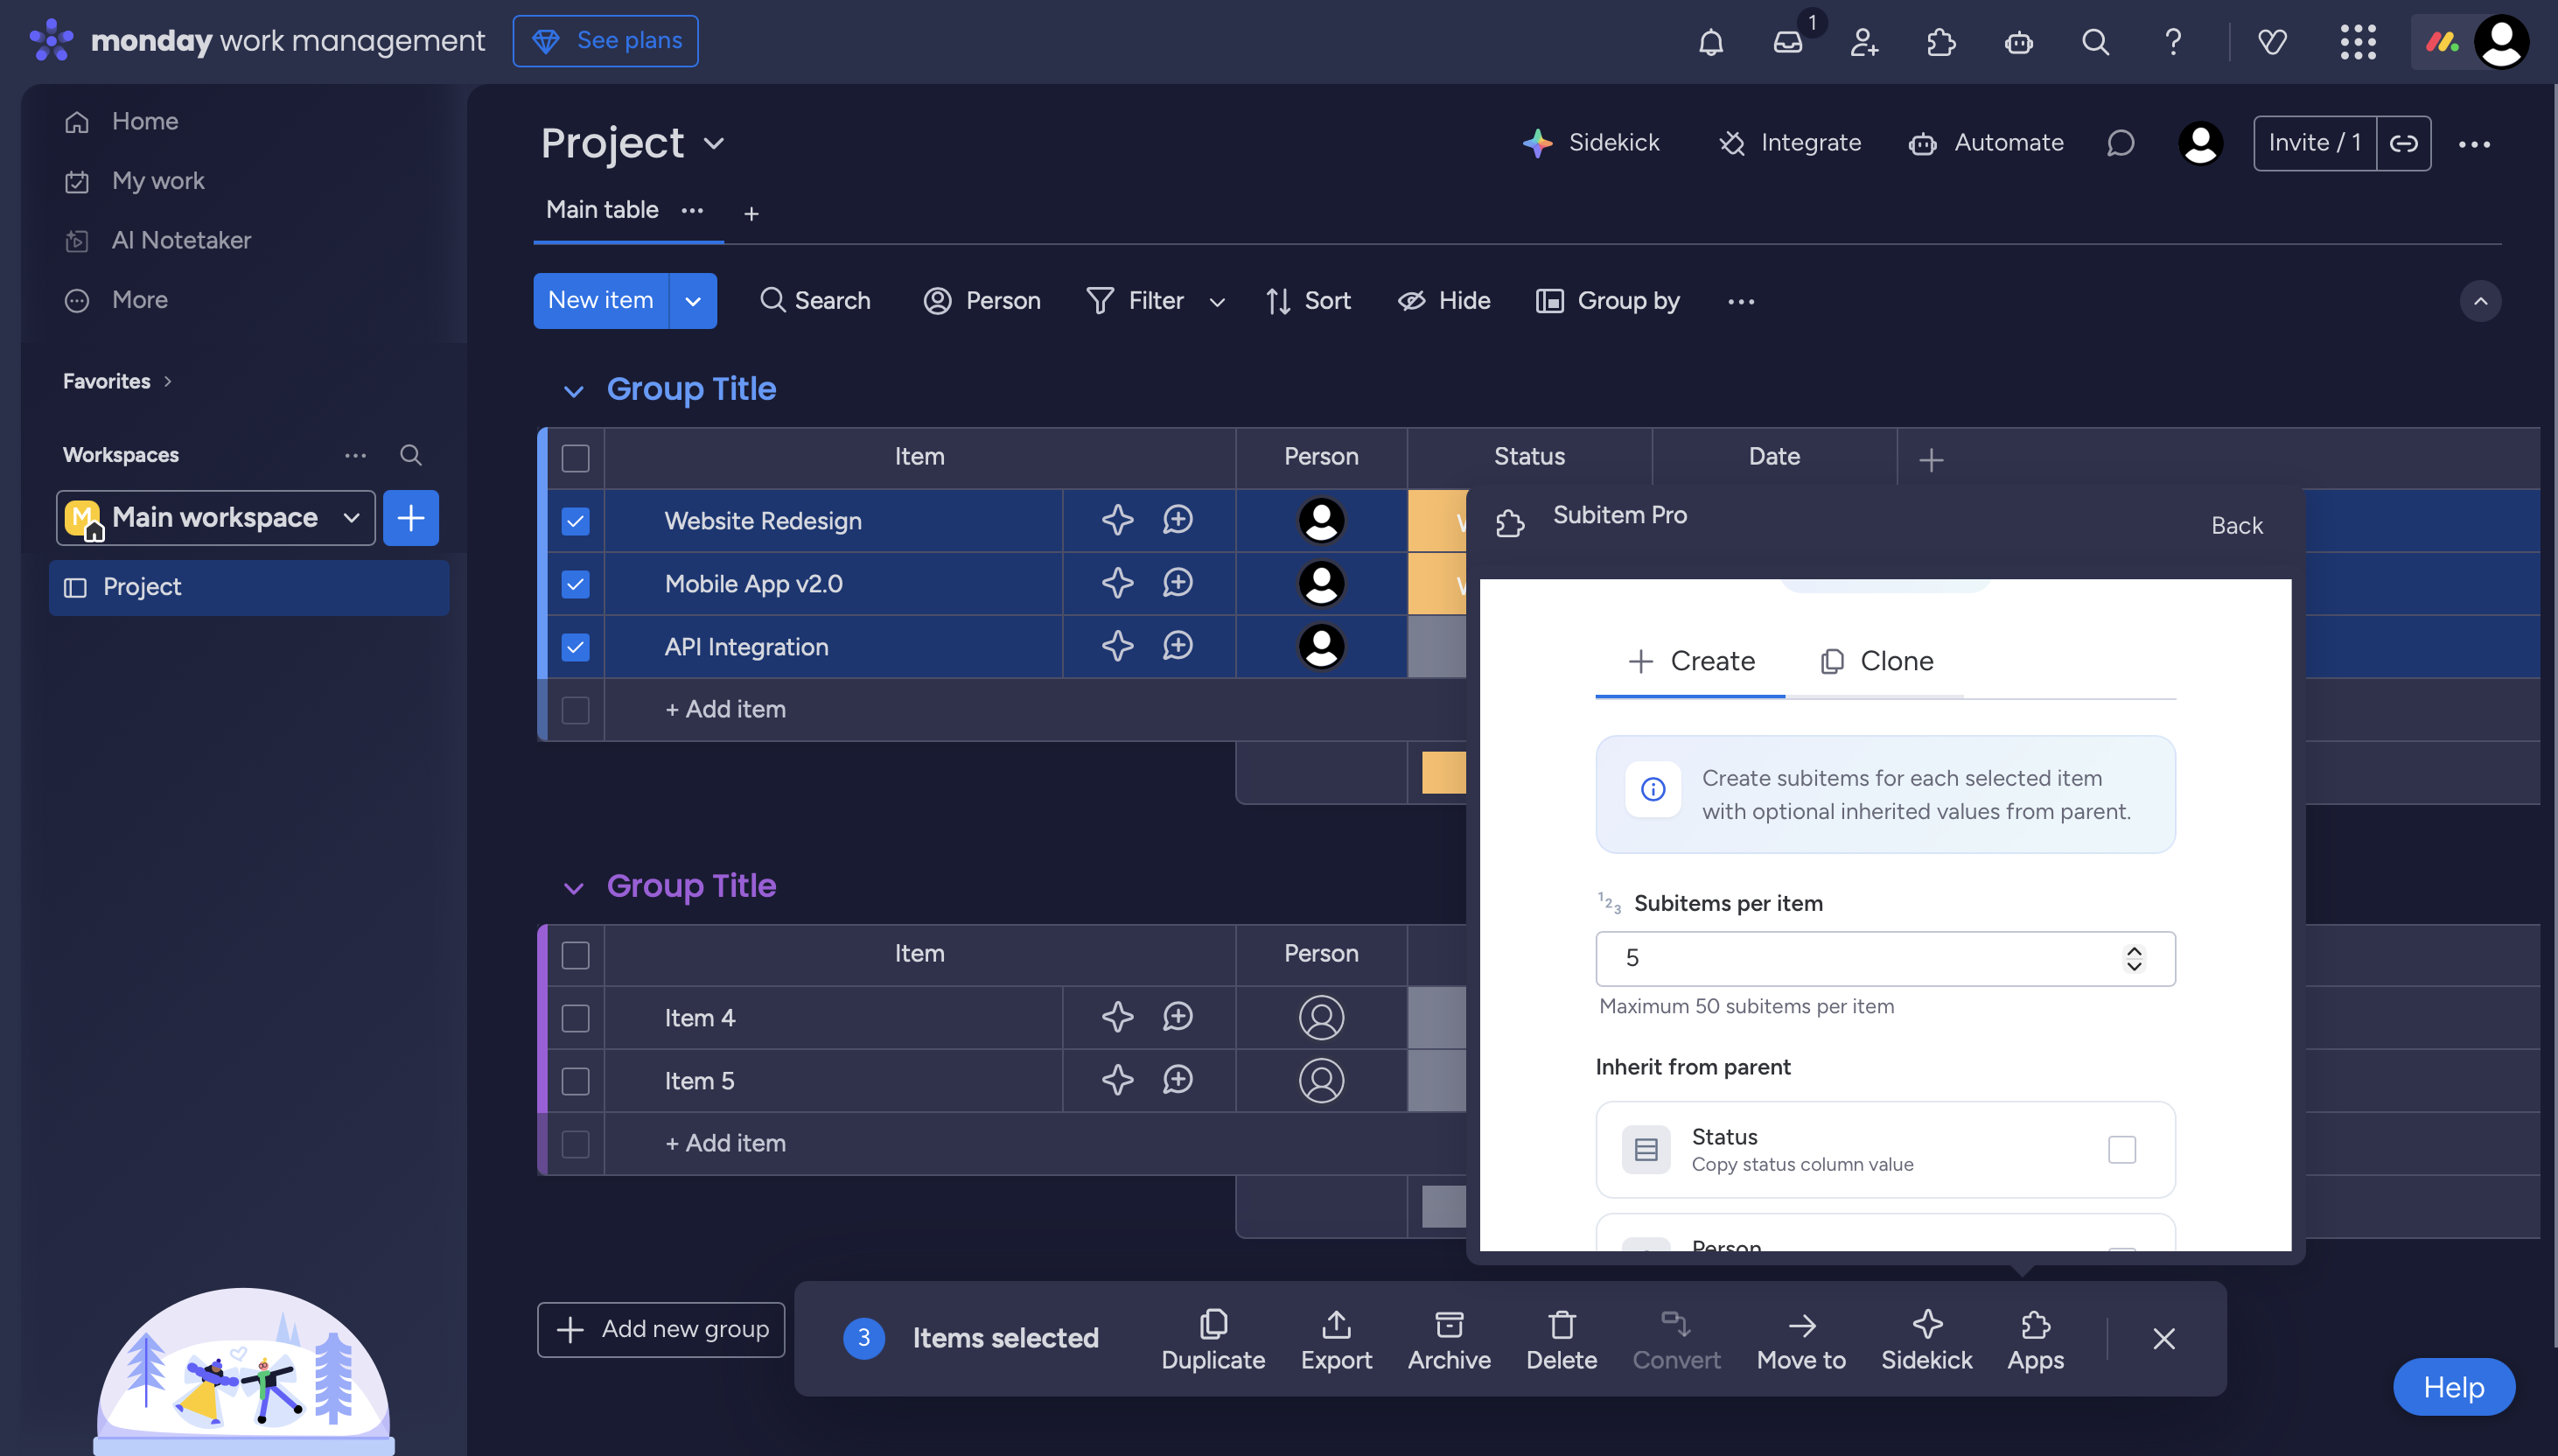
Task: Open your profile menu via the avatar
Action: pyautogui.click(x=2501, y=41)
